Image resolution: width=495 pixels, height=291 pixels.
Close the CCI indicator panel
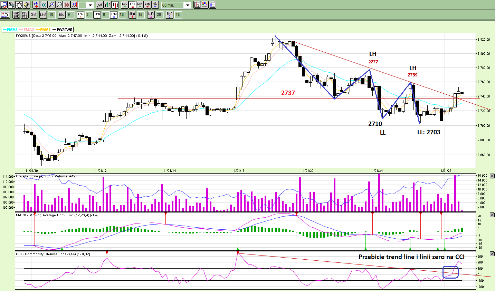(x=492, y=254)
